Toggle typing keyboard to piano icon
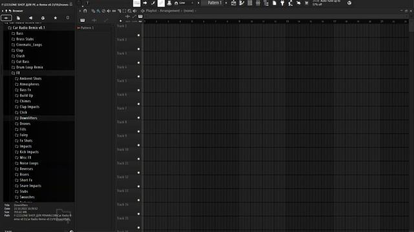The height and width of the screenshot is (232, 414). point(136,3)
